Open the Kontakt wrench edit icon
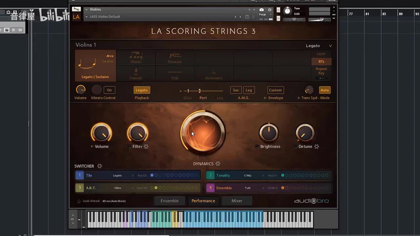420x236 pixels. [x=76, y=9]
